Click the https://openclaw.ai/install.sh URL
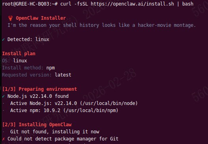The height and width of the screenshot is (144, 208). point(132,4)
